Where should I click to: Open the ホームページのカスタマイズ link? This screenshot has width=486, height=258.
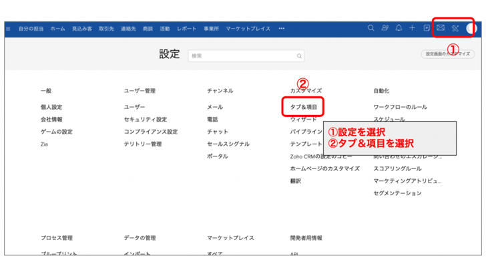pyautogui.click(x=325, y=168)
